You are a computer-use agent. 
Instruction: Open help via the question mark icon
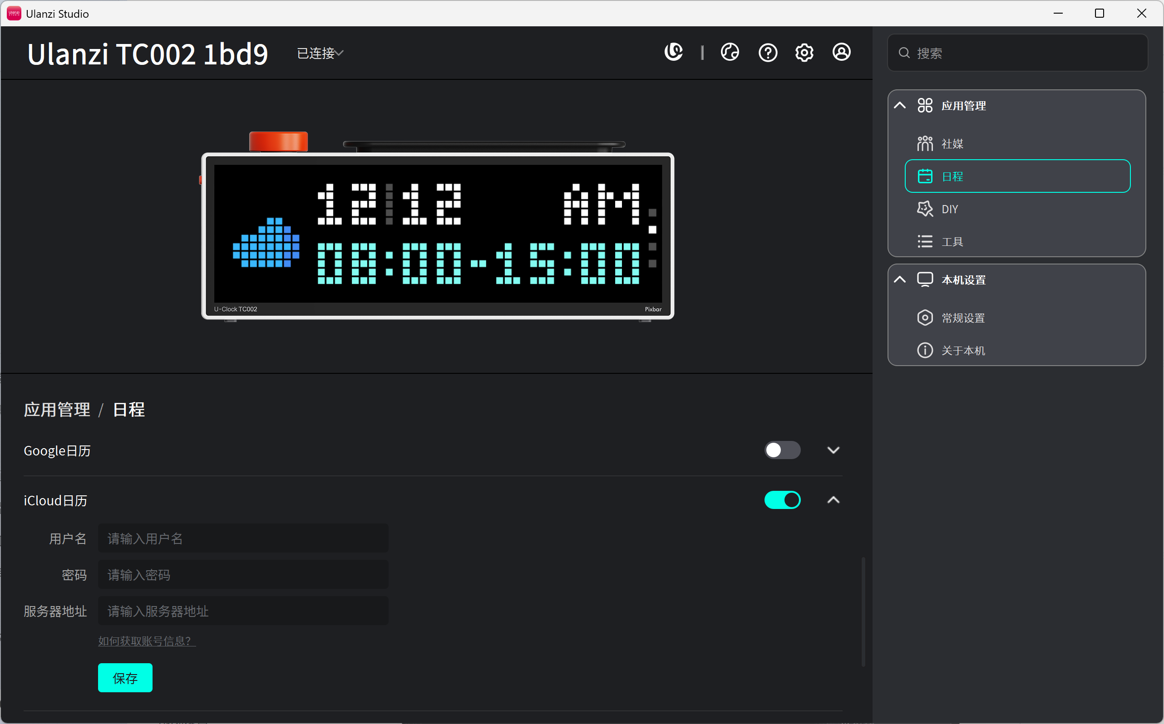(x=768, y=52)
